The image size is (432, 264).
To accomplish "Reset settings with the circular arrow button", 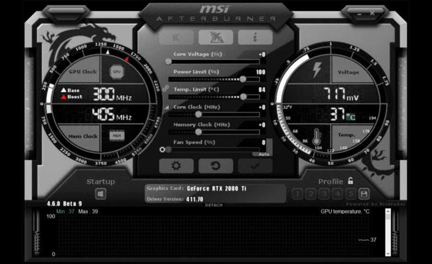I will [x=216, y=166].
